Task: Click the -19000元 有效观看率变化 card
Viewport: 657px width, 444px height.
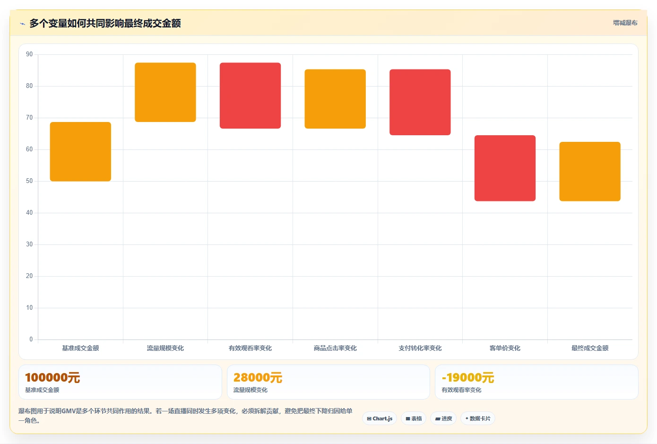Action: [536, 382]
